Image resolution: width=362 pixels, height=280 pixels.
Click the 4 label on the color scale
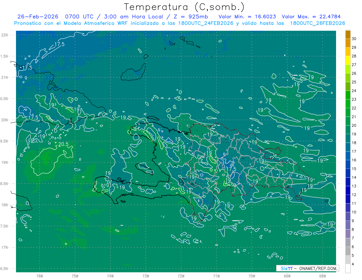[353, 264]
